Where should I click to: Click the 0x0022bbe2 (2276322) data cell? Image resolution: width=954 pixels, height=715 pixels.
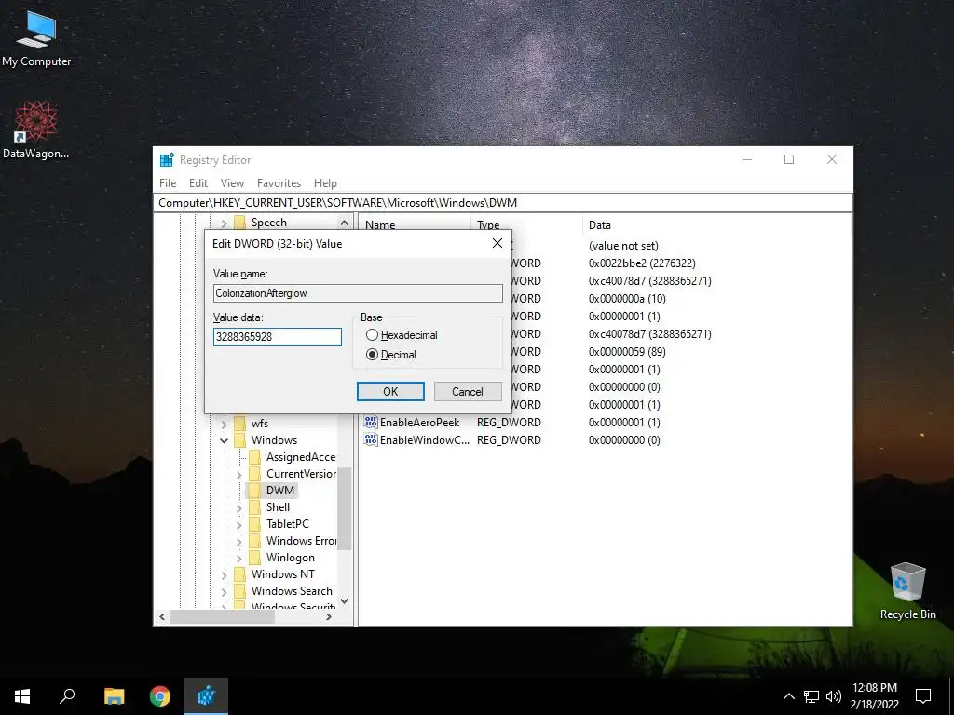[642, 263]
